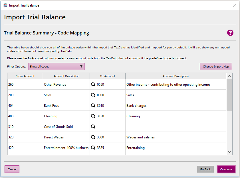240x178 pixels.
Task: Open account lookup for Sales row
Action: [x=93, y=95]
